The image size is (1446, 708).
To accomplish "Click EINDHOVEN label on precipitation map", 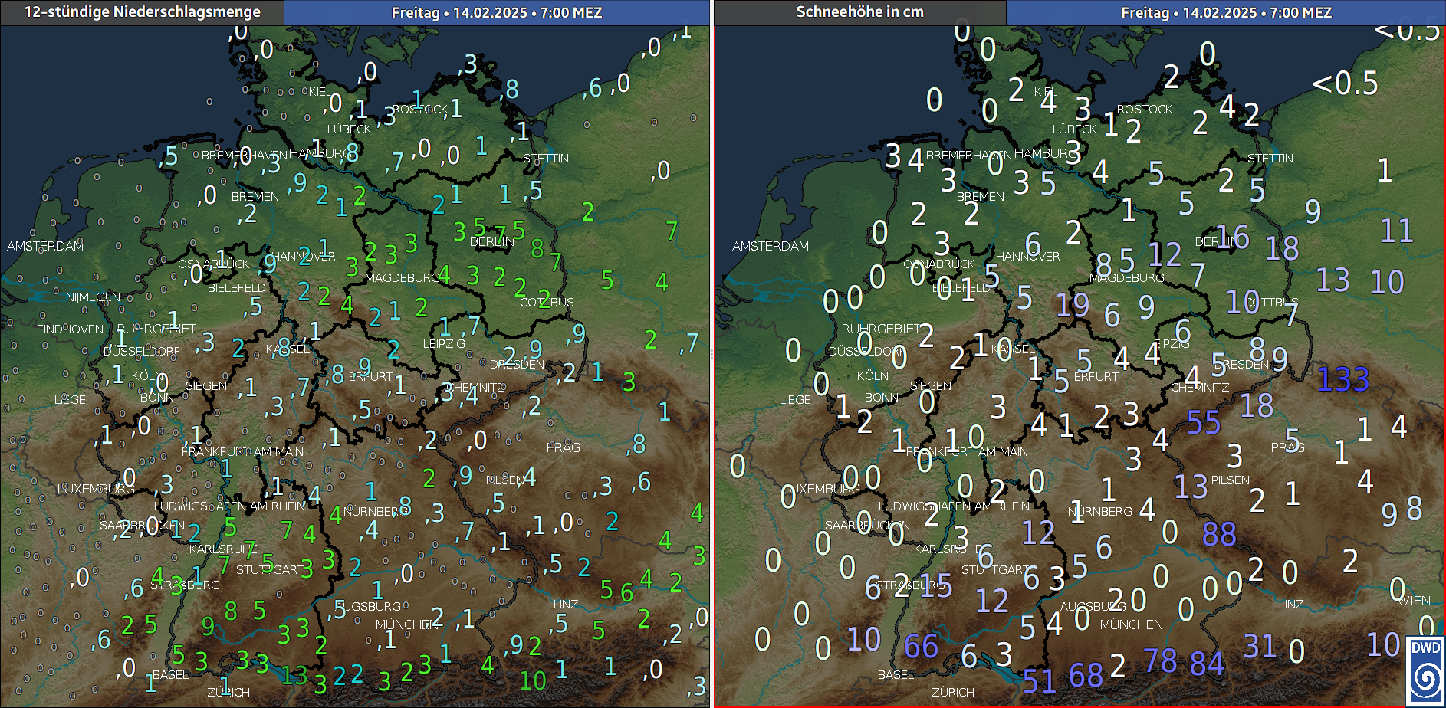I will (70, 329).
